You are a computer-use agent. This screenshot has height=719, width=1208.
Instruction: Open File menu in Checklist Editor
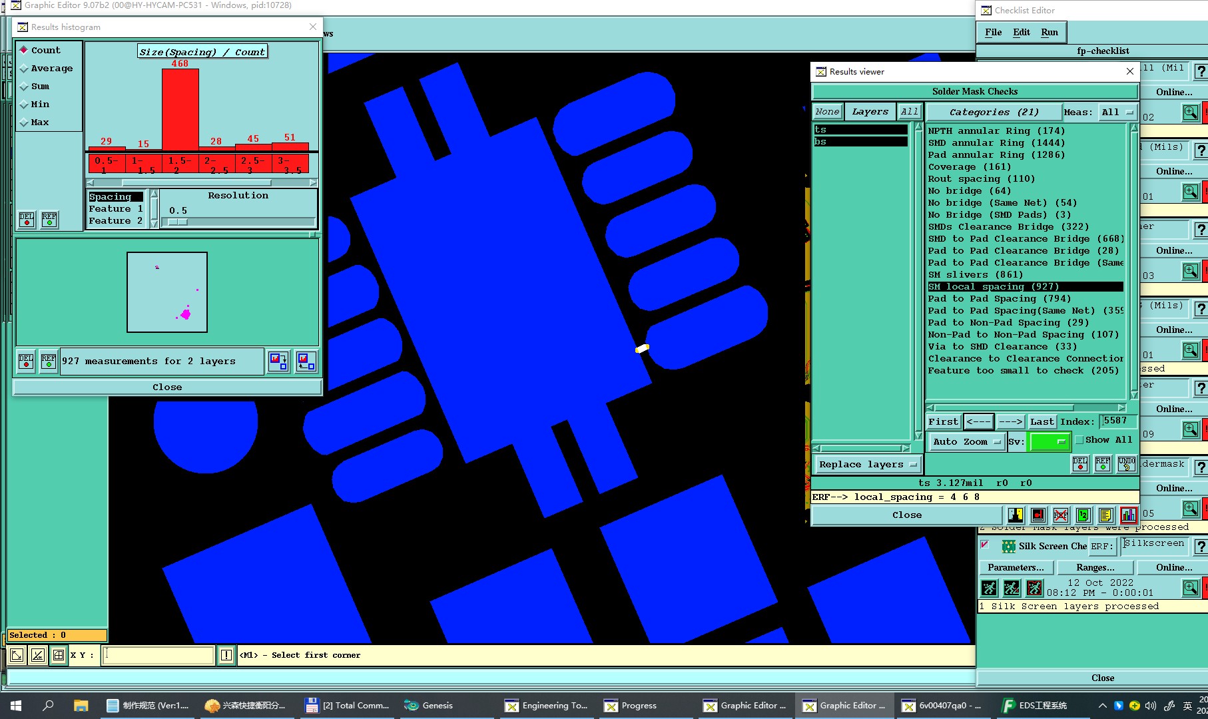pos(993,32)
